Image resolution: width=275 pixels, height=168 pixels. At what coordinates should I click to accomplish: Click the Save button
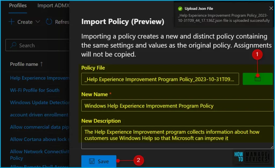click(99, 161)
